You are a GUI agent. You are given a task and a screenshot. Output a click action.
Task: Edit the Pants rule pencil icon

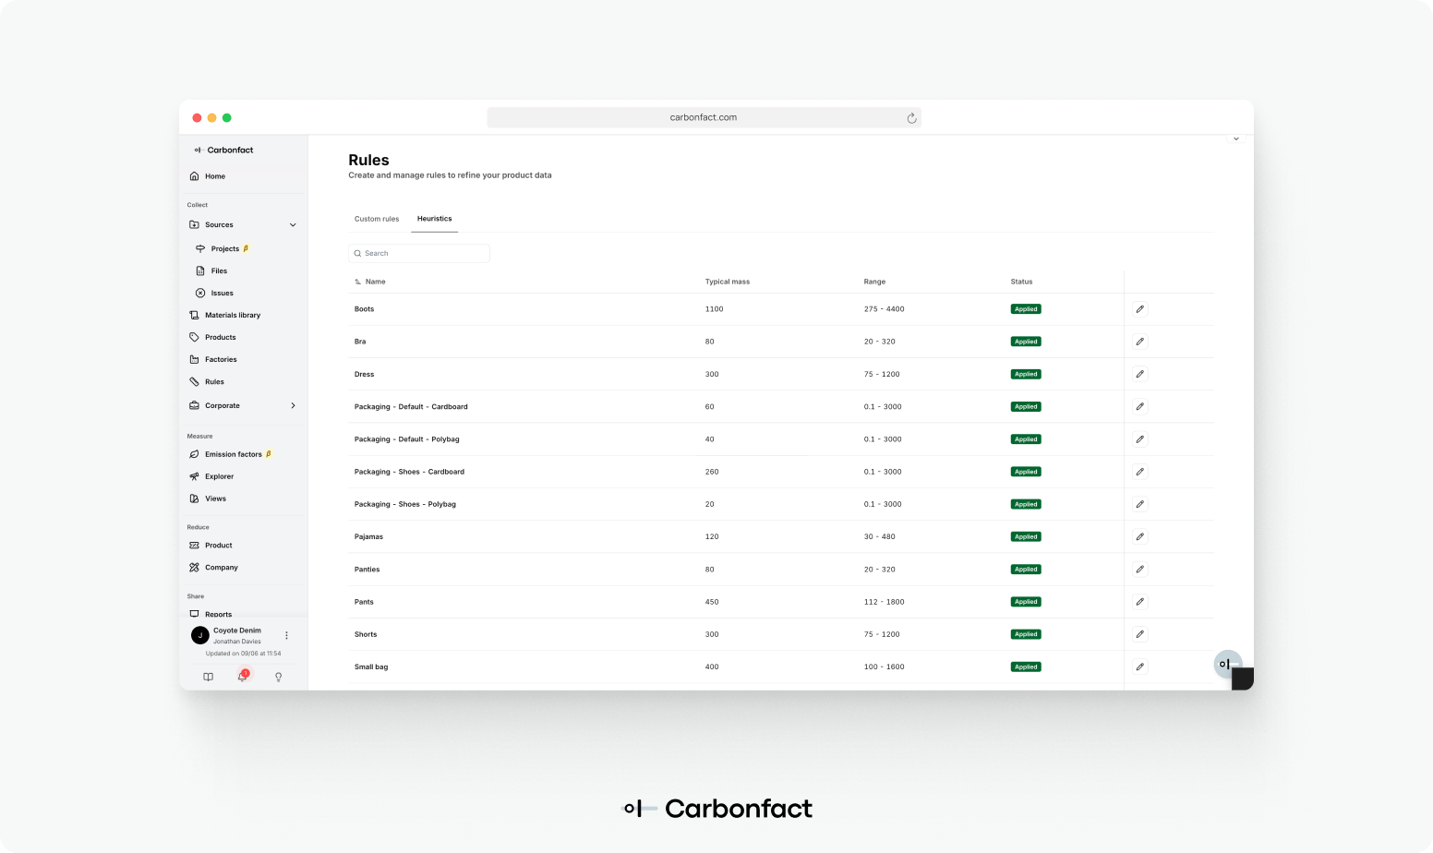pyautogui.click(x=1139, y=602)
